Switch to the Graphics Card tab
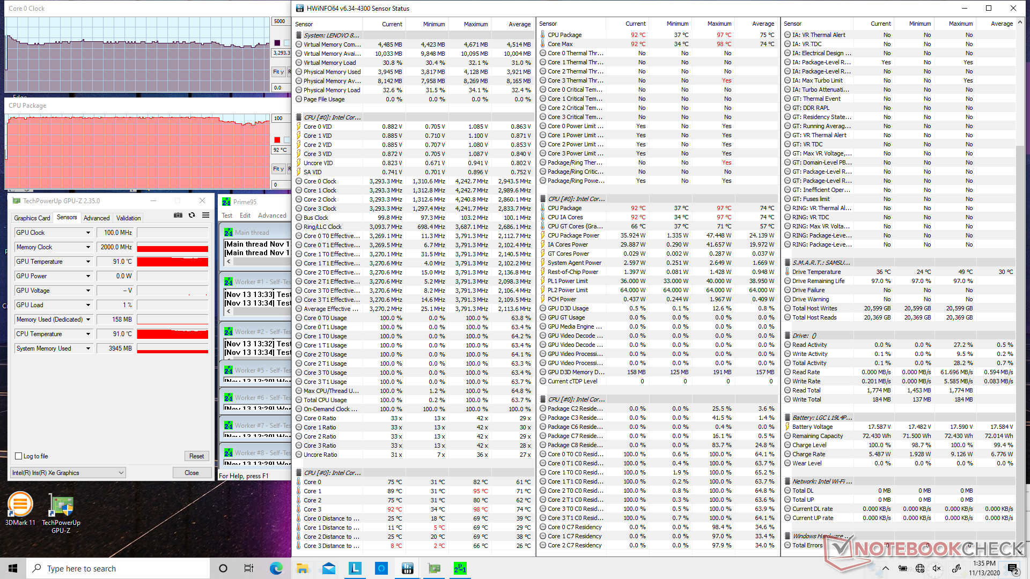1030x579 pixels. tap(32, 218)
